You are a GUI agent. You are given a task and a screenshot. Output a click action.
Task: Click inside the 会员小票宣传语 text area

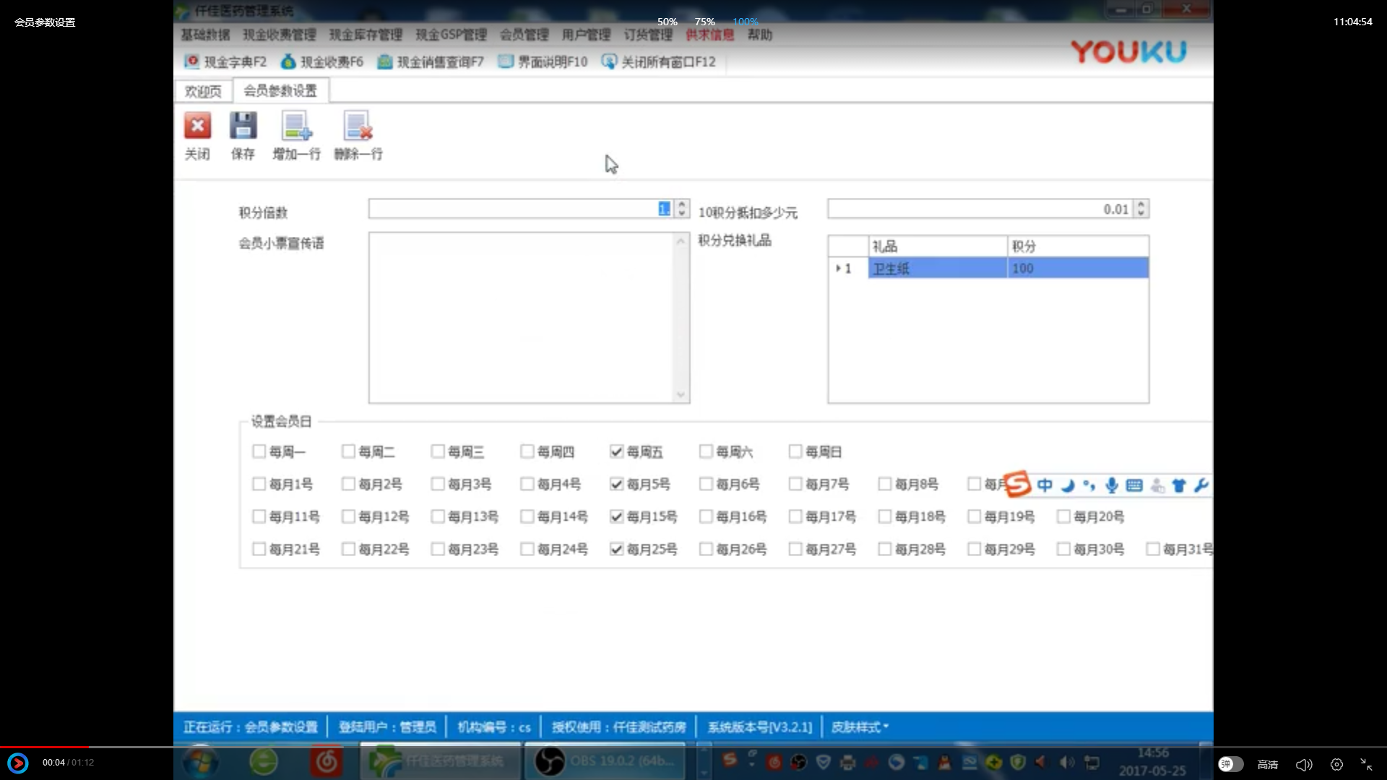[x=521, y=318]
